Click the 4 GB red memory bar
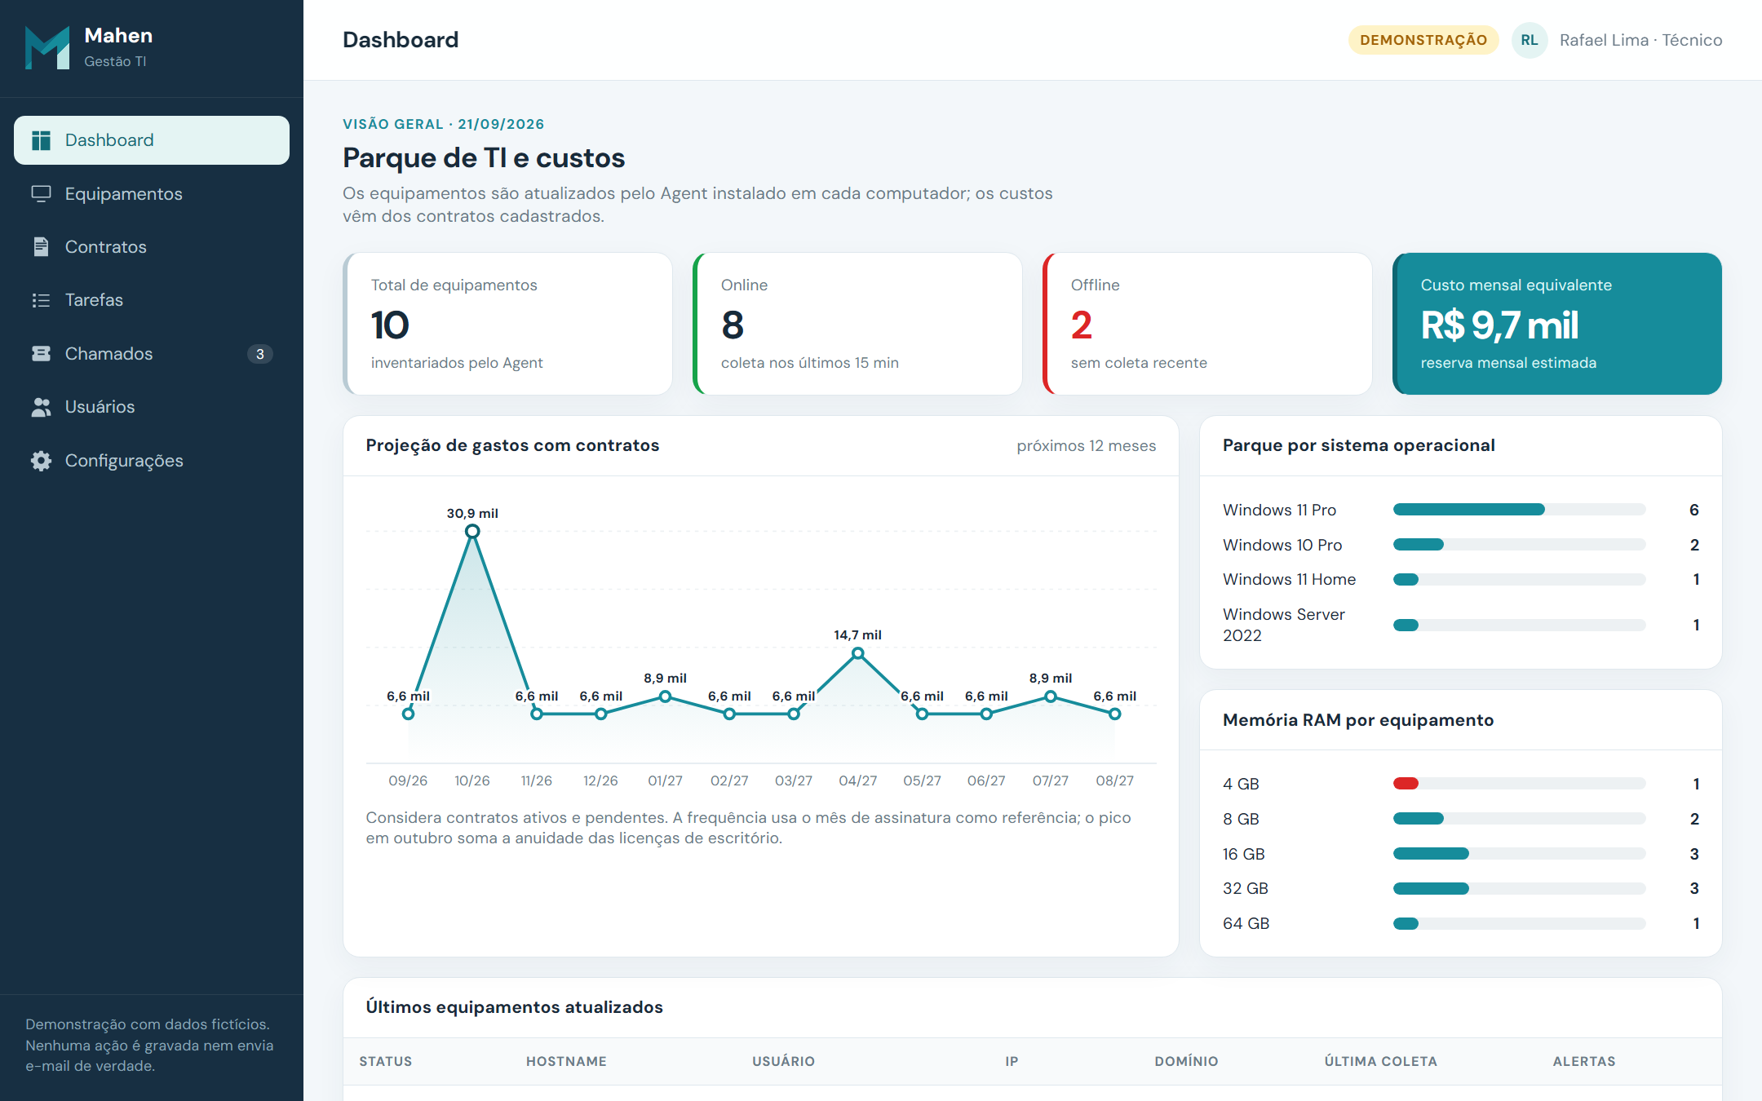The width and height of the screenshot is (1762, 1101). [1406, 784]
